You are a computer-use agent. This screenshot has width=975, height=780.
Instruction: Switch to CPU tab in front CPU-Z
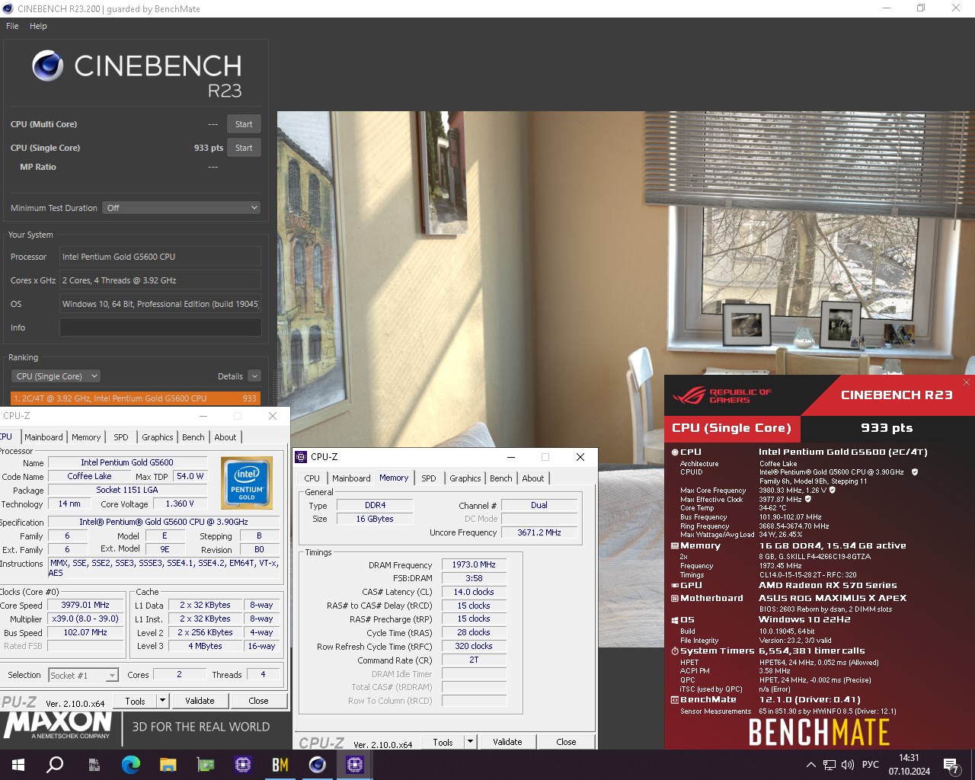point(312,478)
